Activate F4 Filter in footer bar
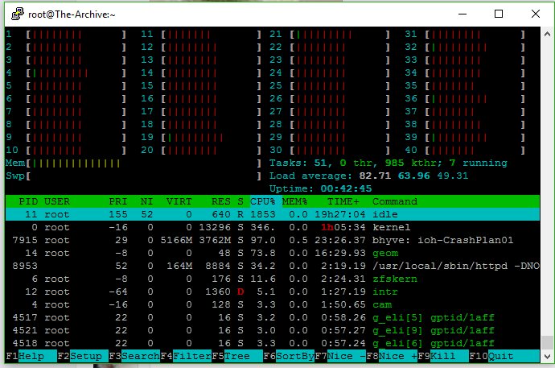555x368 pixels. [x=186, y=356]
